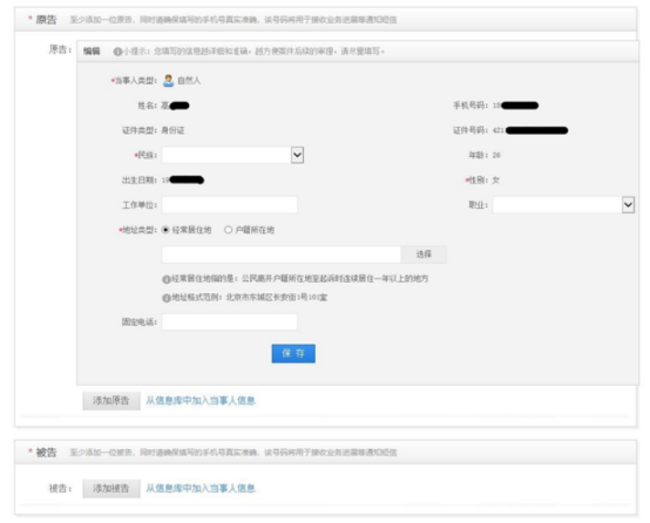650x523 pixels.
Task: Focus the 工作单位 text field
Action: (x=229, y=205)
